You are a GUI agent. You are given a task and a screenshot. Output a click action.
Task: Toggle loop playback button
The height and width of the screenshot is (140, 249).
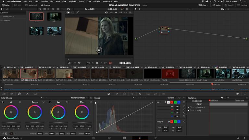point(110,63)
